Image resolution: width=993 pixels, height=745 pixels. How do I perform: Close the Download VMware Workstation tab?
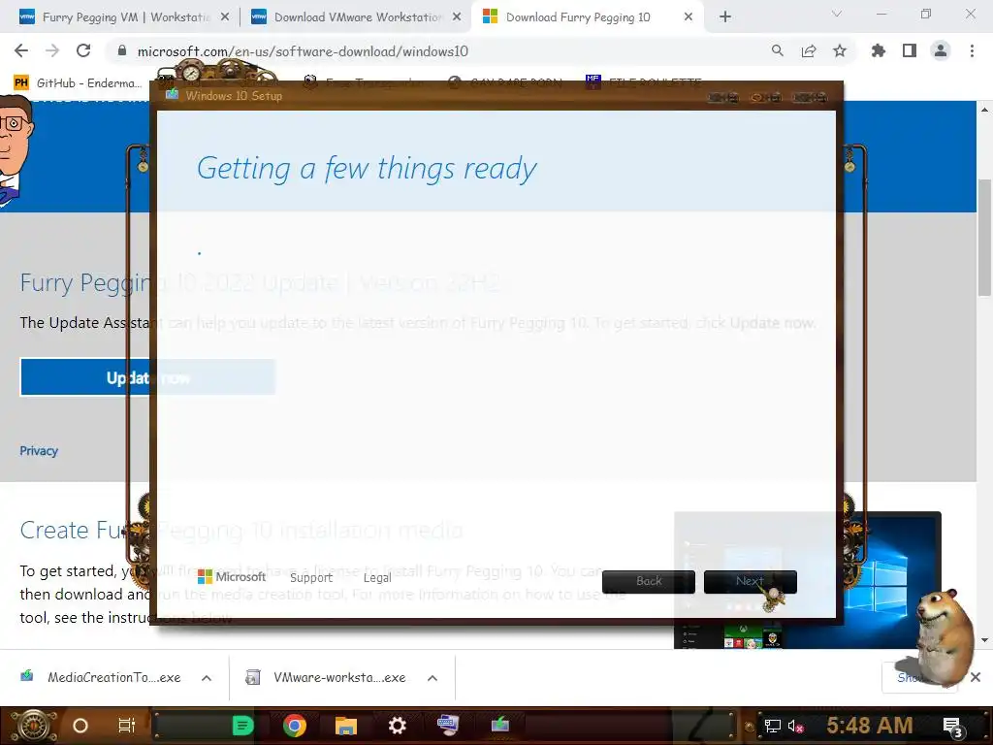pyautogui.click(x=457, y=17)
